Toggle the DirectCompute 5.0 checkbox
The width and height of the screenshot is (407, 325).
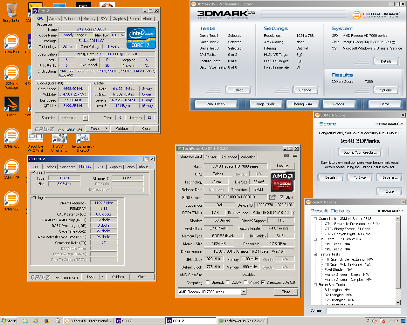[263, 282]
